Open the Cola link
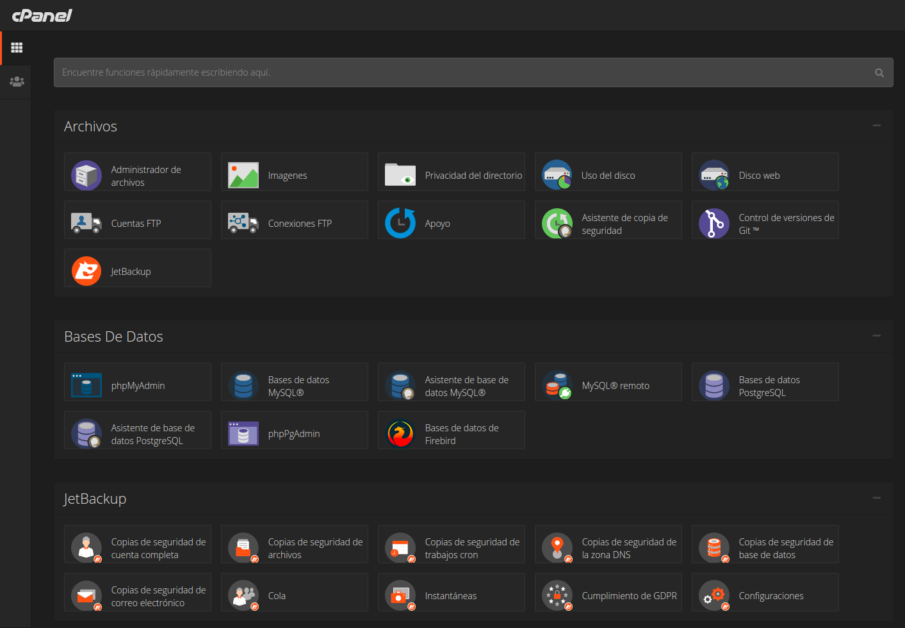 click(277, 596)
